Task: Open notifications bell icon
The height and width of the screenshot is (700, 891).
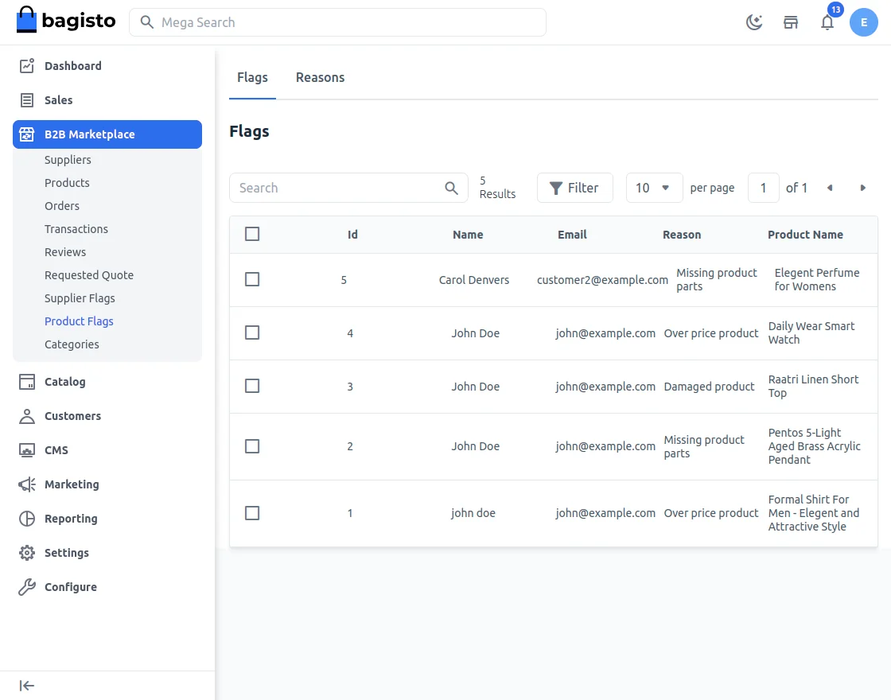Action: (827, 22)
